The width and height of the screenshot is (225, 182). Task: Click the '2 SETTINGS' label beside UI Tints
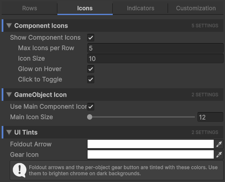tap(205, 132)
